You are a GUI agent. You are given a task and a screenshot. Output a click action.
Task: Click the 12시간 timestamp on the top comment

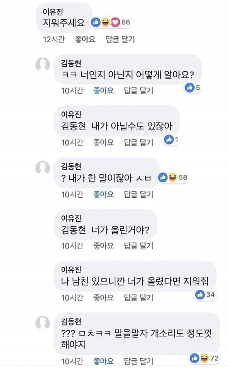[54, 39]
